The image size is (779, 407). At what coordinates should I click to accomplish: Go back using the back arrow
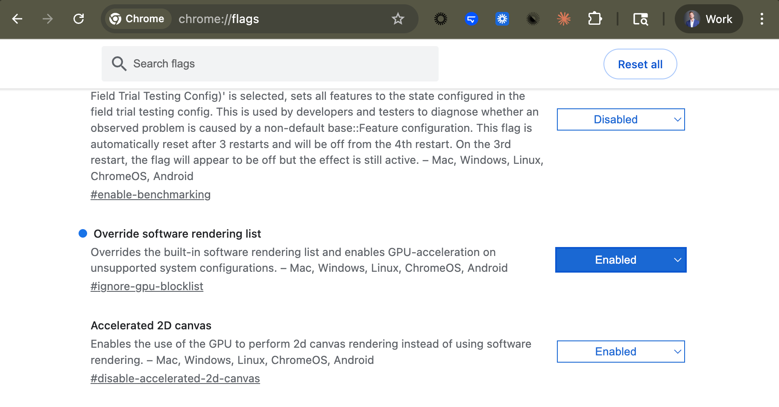[17, 19]
